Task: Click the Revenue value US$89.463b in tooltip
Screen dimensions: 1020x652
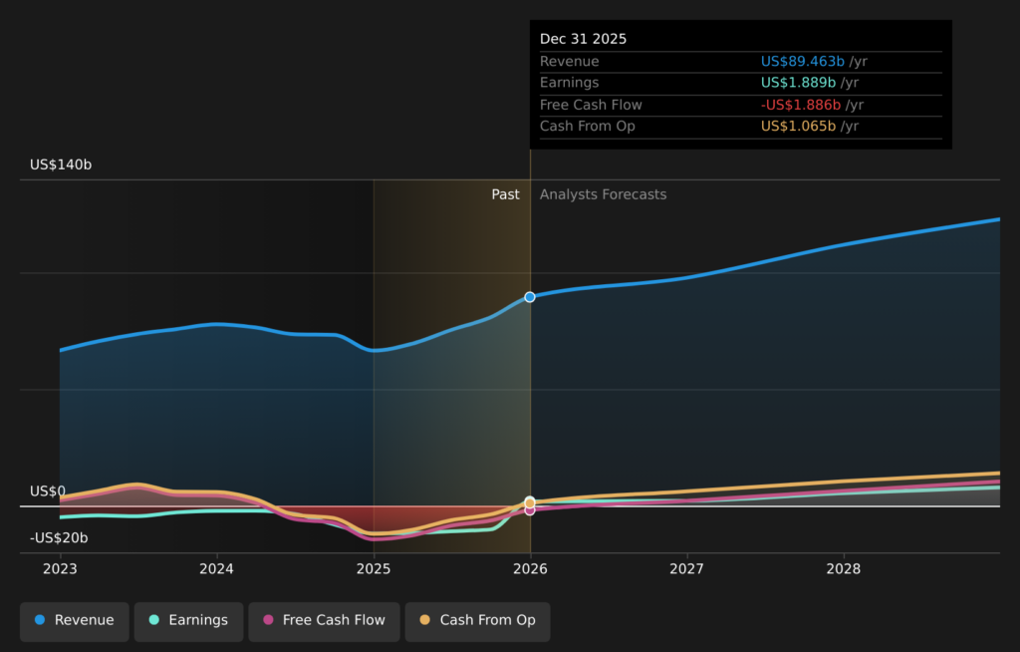Action: point(801,61)
